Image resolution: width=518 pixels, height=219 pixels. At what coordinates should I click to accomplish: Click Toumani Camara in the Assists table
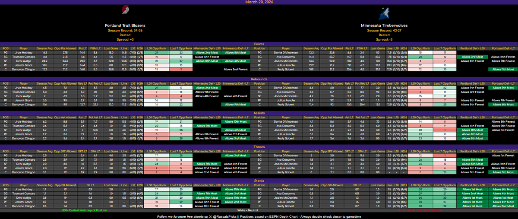click(24, 127)
